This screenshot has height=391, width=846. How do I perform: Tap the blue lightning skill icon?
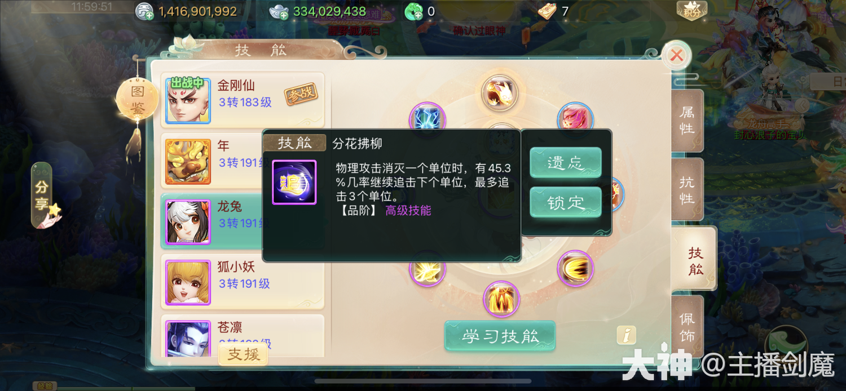pyautogui.click(x=428, y=119)
